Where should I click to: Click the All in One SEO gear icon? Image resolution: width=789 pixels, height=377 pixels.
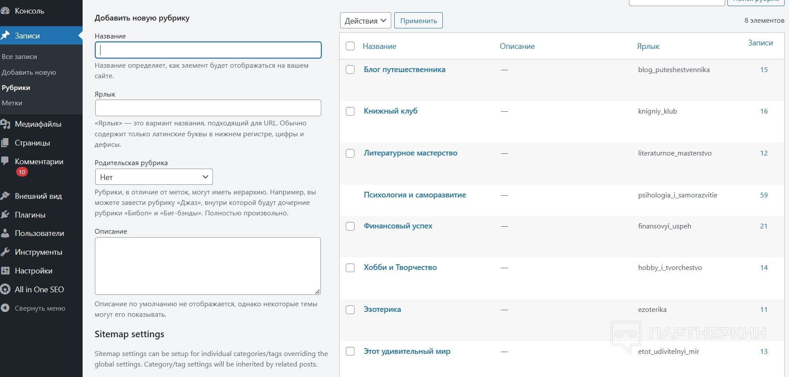[5, 290]
